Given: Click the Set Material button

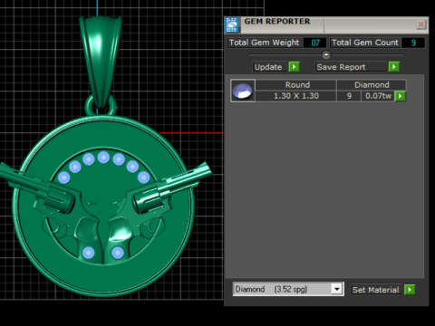Looking at the screenshot, I should coord(375,290).
